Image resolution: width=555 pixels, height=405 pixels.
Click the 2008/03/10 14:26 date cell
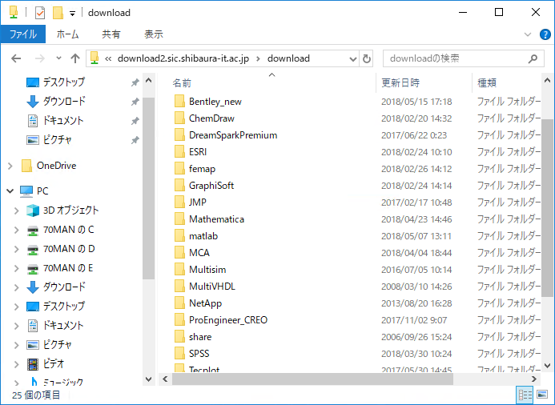(416, 287)
